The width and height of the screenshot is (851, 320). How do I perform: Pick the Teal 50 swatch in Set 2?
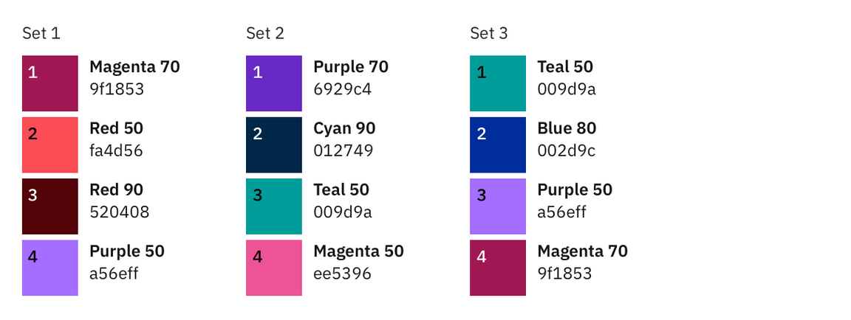point(274,206)
